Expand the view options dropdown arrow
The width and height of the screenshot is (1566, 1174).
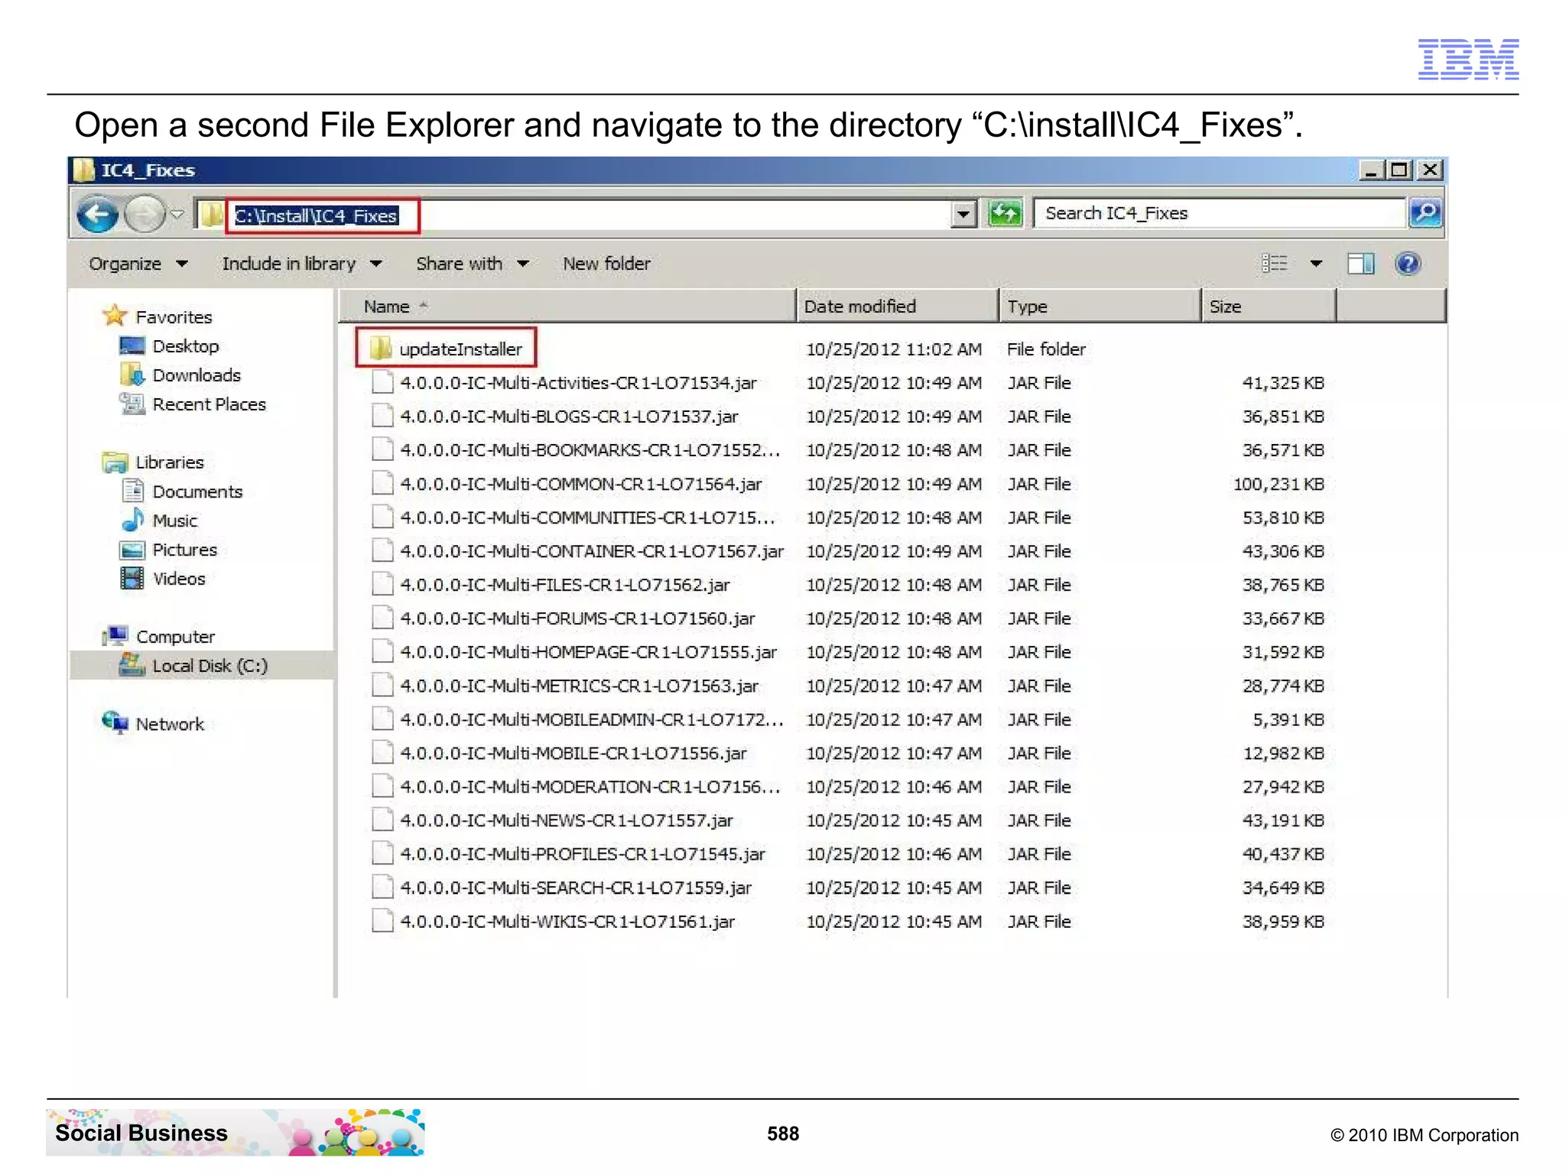click(1316, 264)
